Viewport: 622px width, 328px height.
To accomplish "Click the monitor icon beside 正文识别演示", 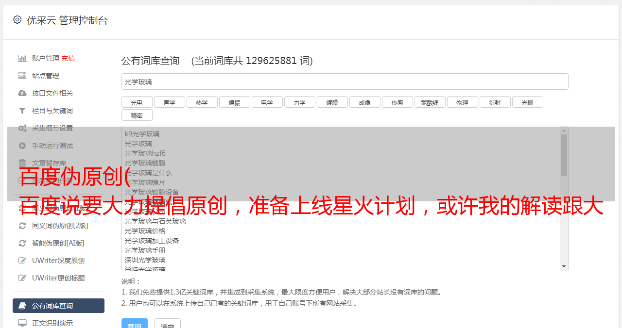I will click(22, 323).
